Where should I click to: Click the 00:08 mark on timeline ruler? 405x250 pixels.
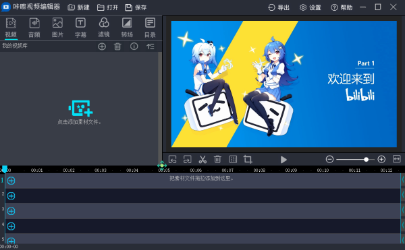259,170
